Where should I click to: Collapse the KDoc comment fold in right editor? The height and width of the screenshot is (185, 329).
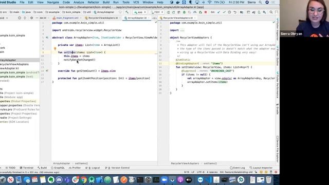(169, 41)
